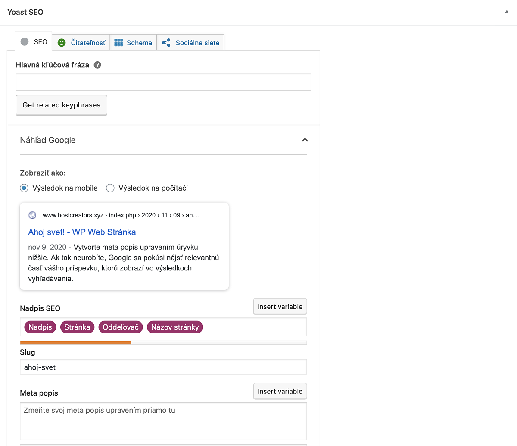The image size is (517, 446).
Task: Click the globe favicon in Google preview
Action: tap(32, 215)
